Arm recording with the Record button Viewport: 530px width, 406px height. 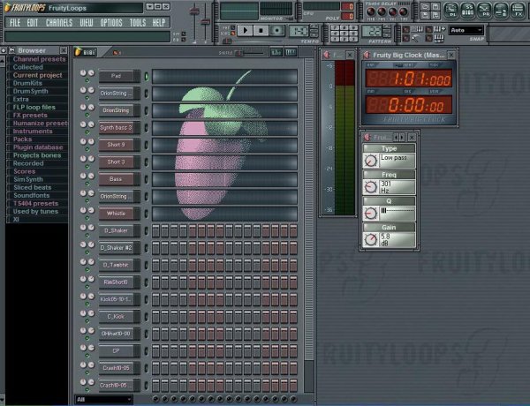[276, 31]
